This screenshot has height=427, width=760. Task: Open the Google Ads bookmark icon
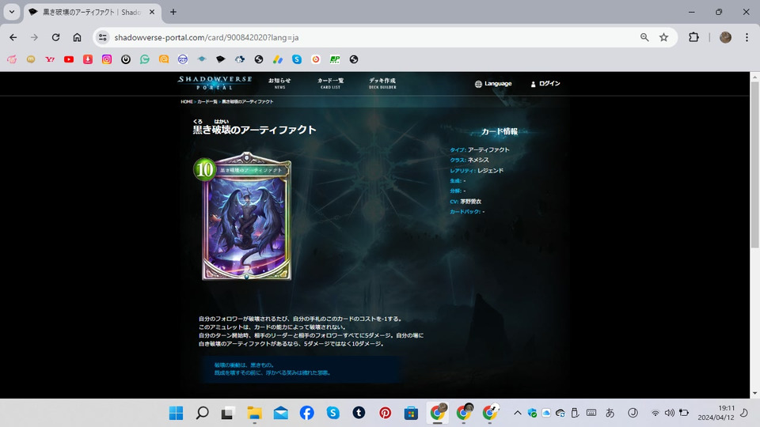pos(278,59)
